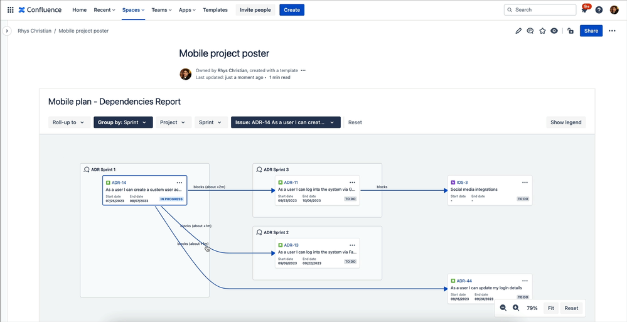The image size is (627, 322).
Task: Toggle watching with the eye icon
Action: [x=554, y=31]
